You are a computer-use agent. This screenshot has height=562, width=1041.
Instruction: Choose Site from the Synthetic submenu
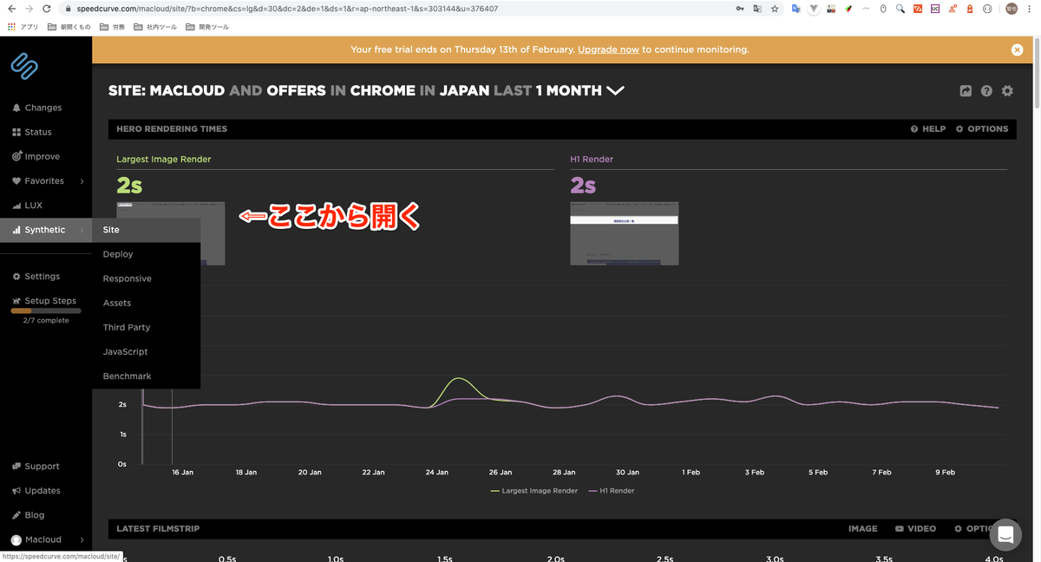coord(146,230)
